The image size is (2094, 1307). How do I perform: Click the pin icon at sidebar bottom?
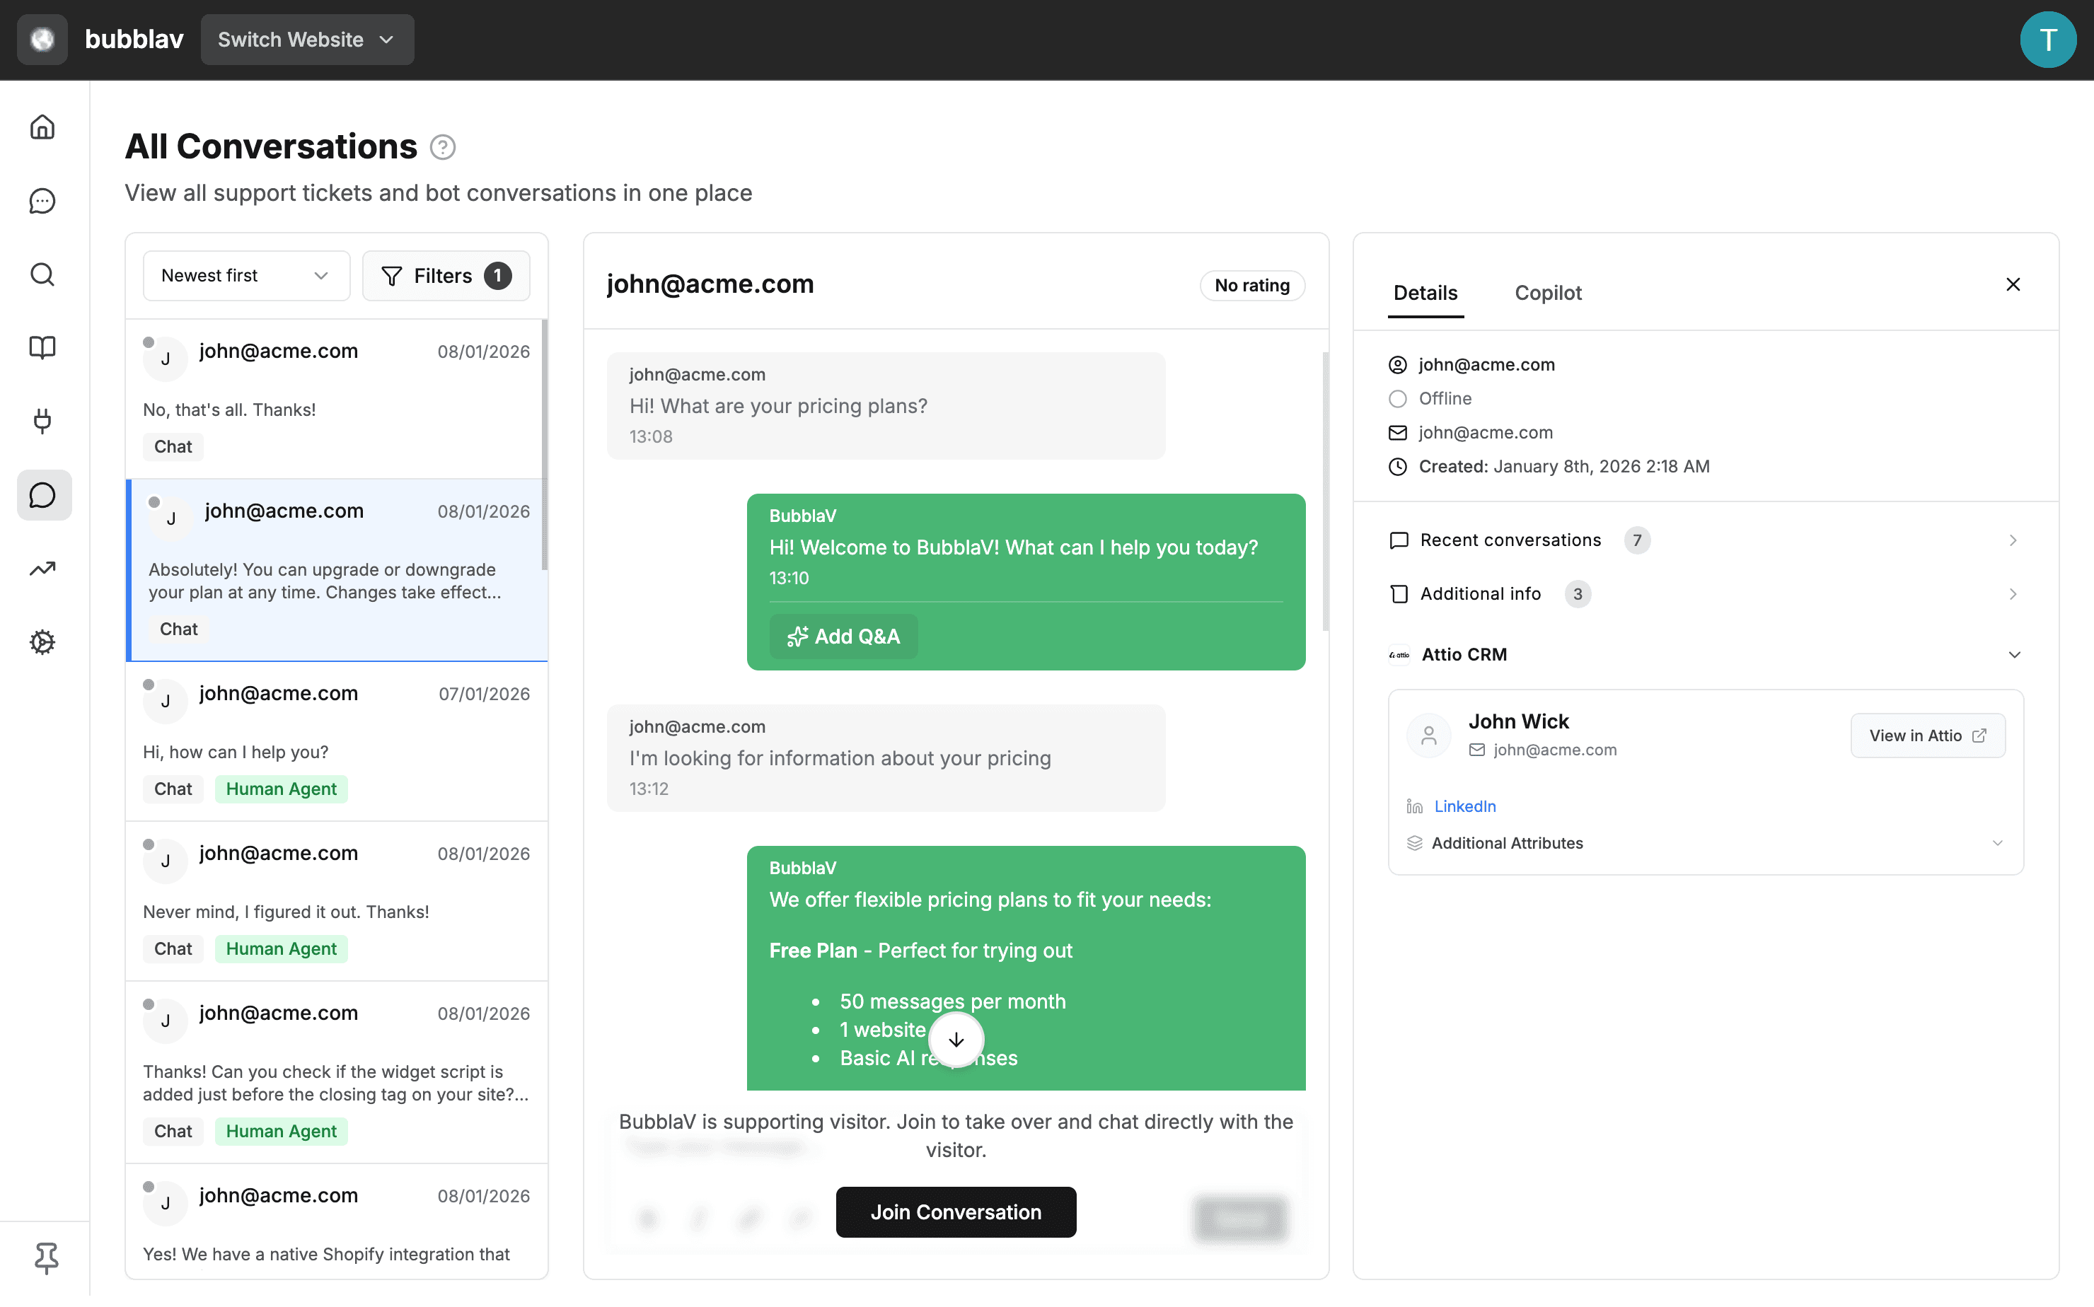(46, 1259)
